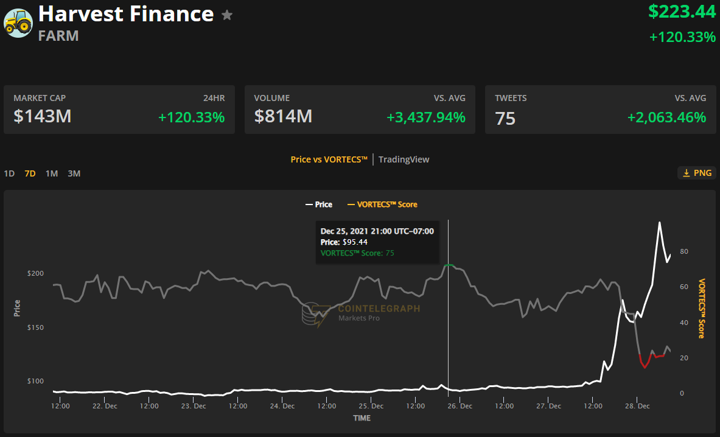The width and height of the screenshot is (720, 437).
Task: Toggle the VORTECS™ Score legend series
Action: click(382, 205)
